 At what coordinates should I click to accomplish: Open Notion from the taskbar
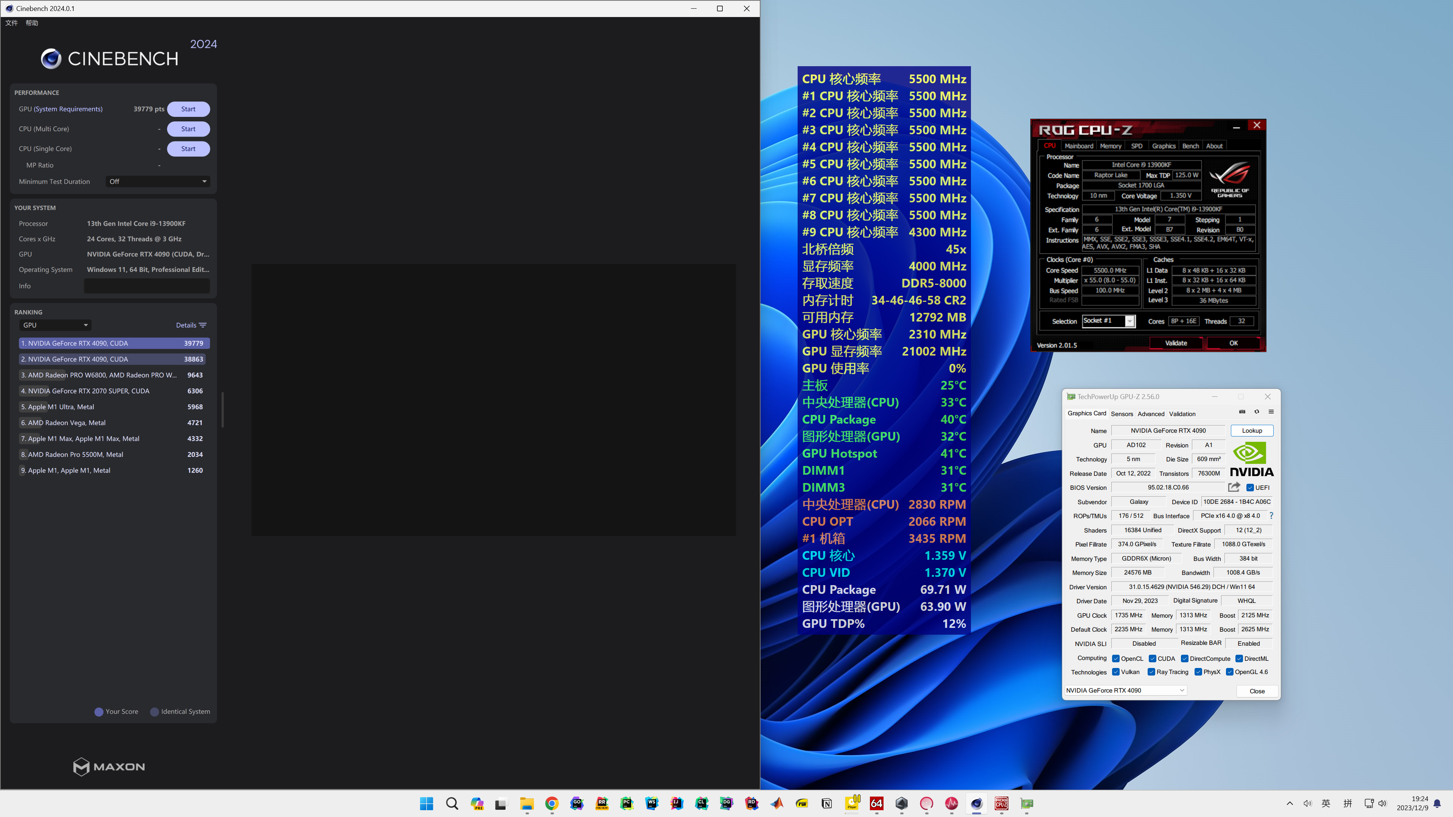(826, 803)
